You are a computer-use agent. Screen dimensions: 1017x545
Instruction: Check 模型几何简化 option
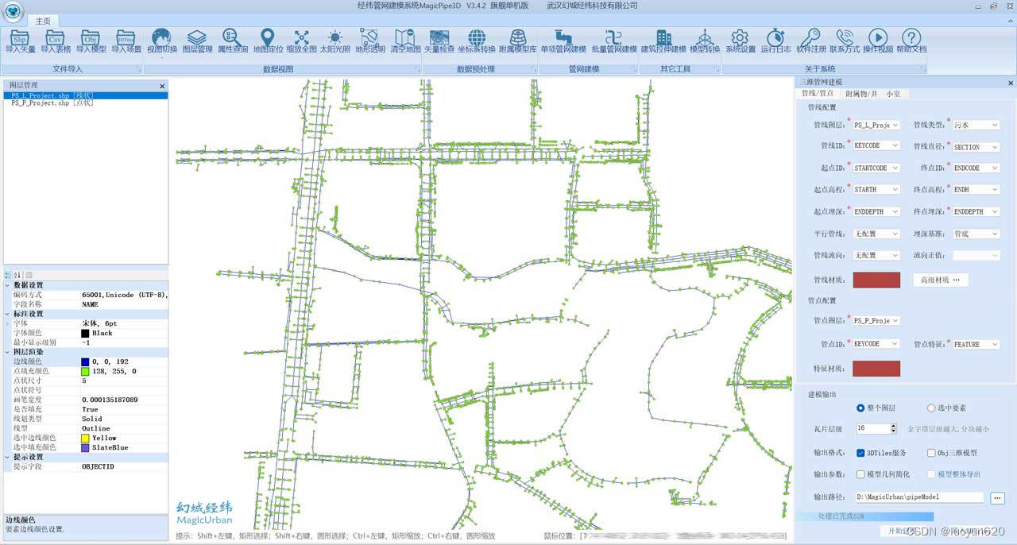(x=860, y=474)
